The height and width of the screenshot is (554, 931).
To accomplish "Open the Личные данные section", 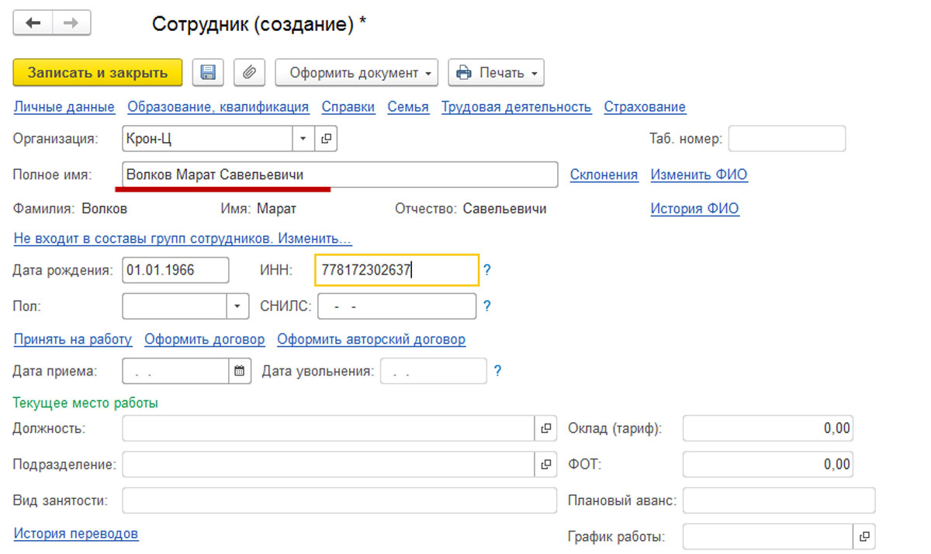I will [x=64, y=107].
